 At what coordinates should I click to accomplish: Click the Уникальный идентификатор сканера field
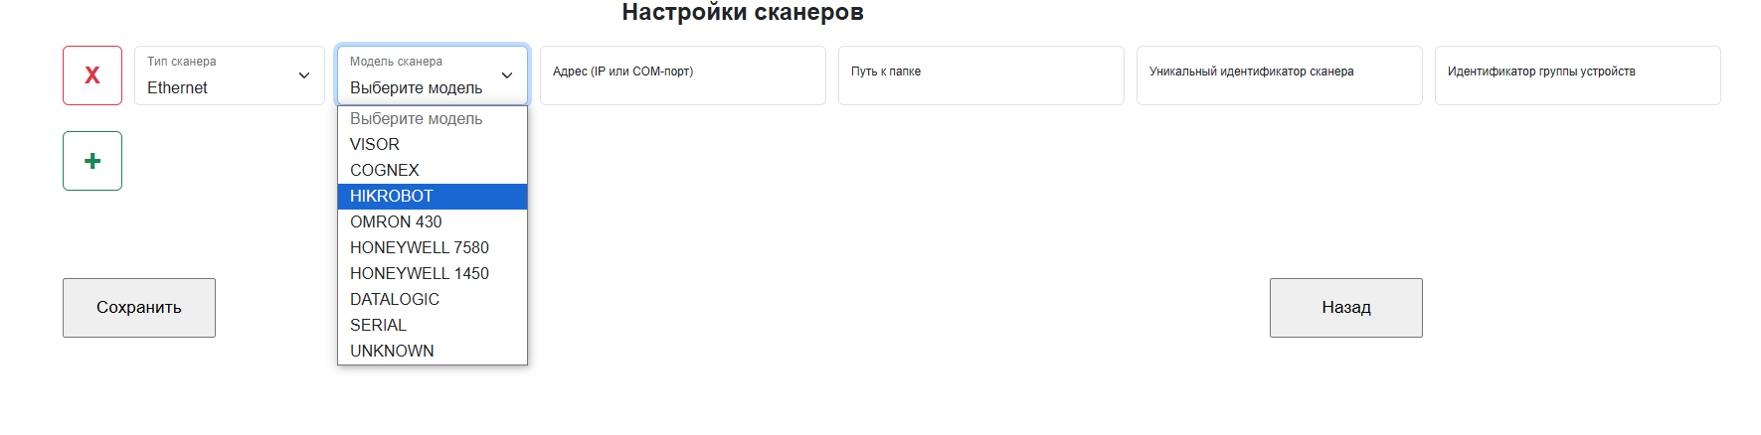click(1279, 75)
